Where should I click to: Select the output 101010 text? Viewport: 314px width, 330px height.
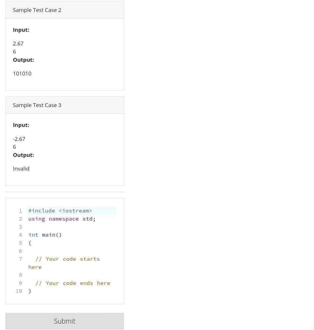[x=22, y=73]
